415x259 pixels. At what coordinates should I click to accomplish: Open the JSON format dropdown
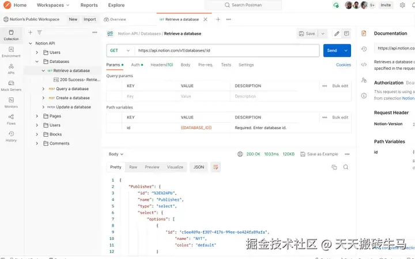point(199,167)
